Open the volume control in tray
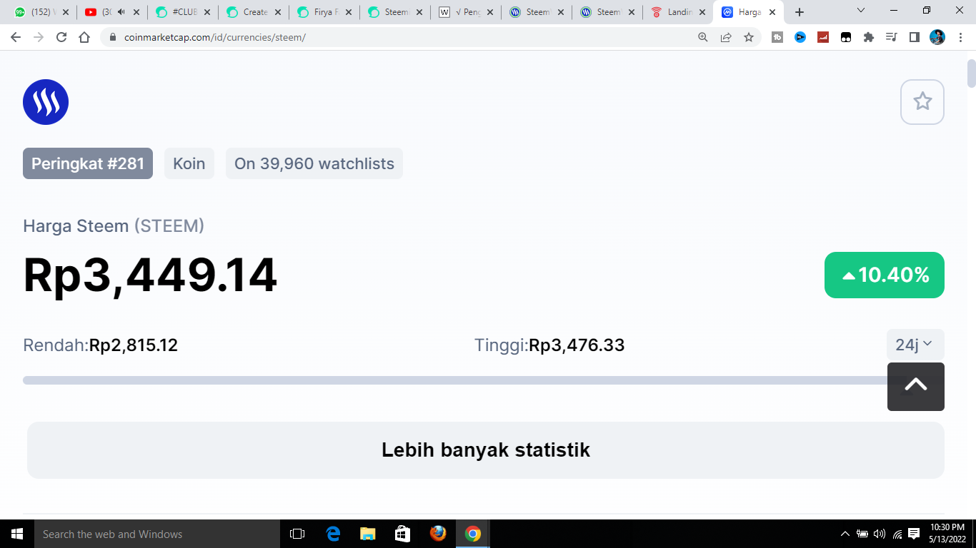The height and width of the screenshot is (548, 976). click(880, 534)
